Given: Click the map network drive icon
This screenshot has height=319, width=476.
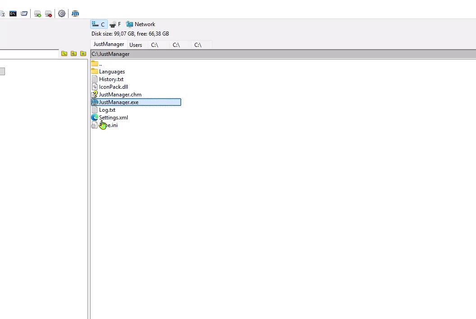Looking at the screenshot, I should click(x=37, y=14).
